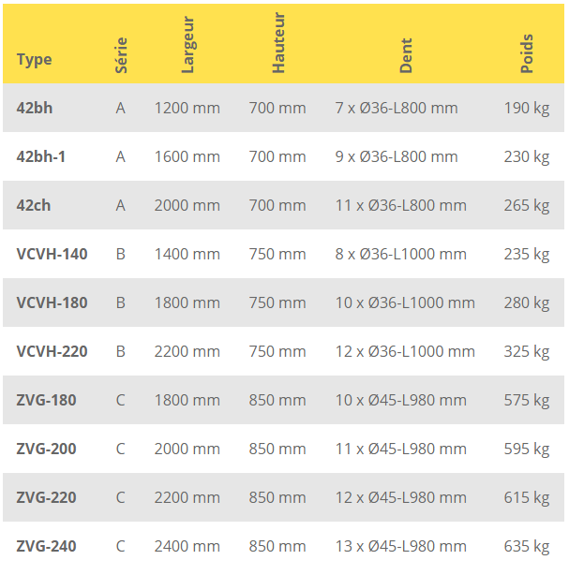
Task: Click the ZVG-220 type name
Action: point(47,498)
